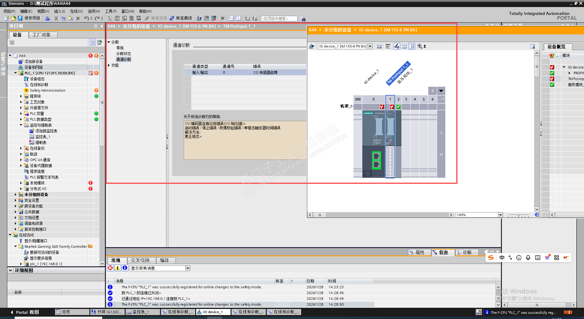584x319 pixels.
Task: Open the 总览 overview taskbar button
Action: [x=72, y=312]
